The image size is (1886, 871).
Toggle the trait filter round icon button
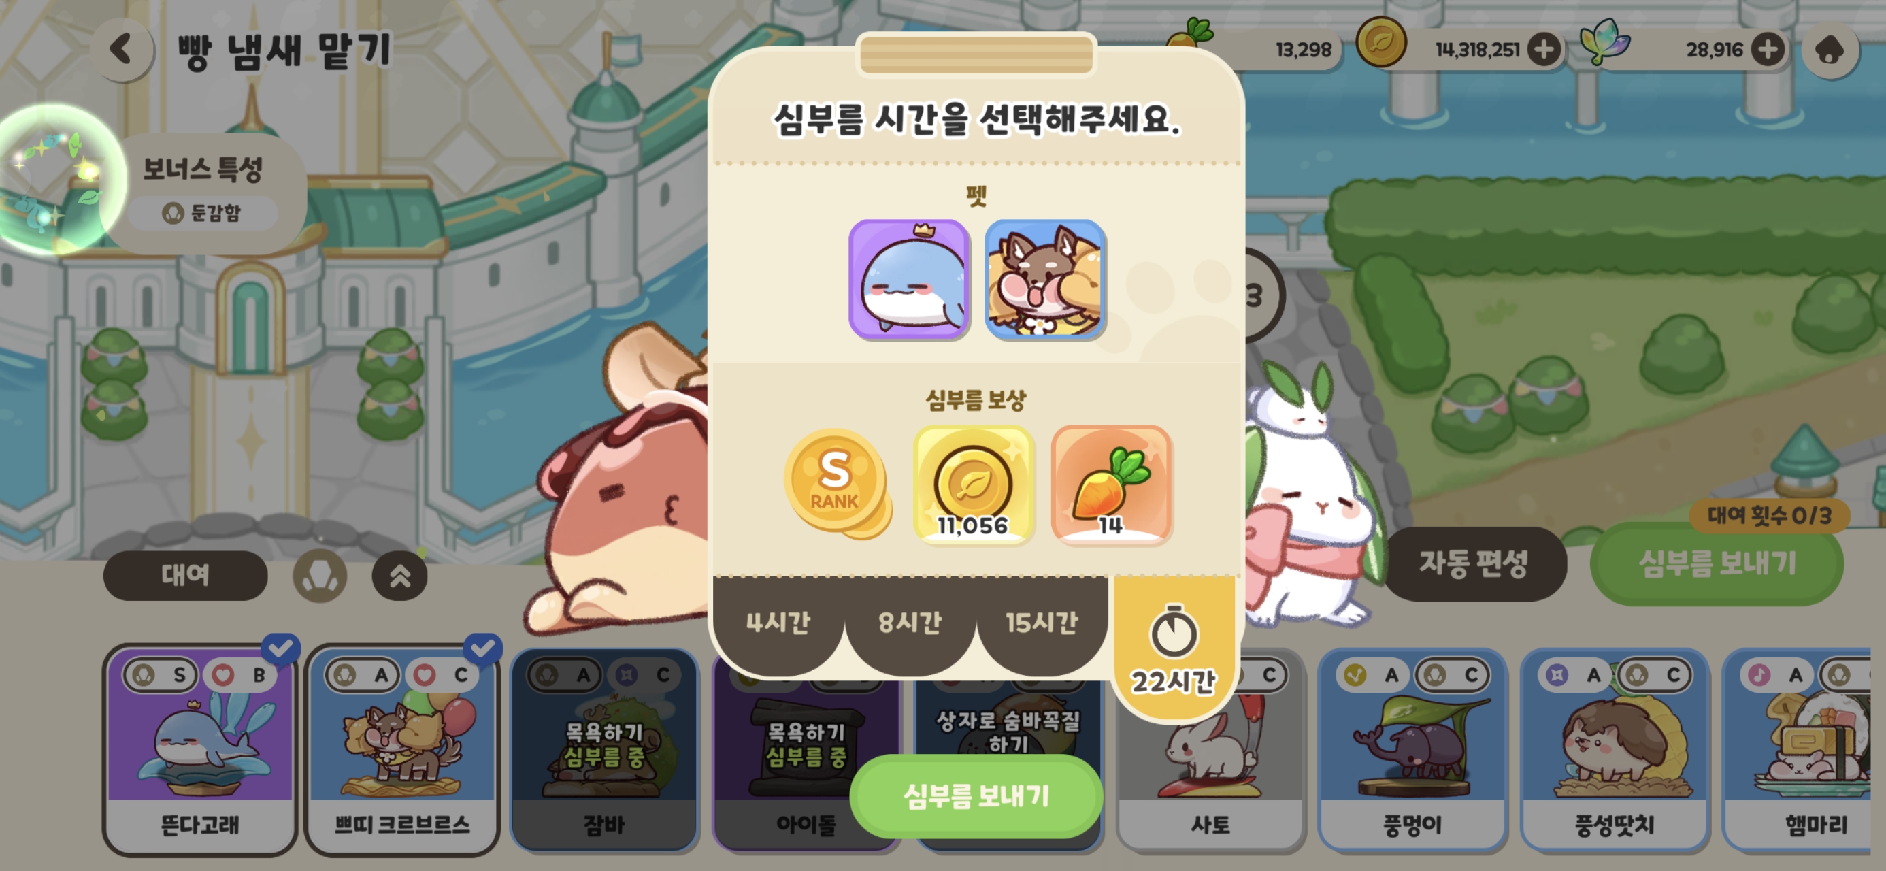tap(320, 576)
